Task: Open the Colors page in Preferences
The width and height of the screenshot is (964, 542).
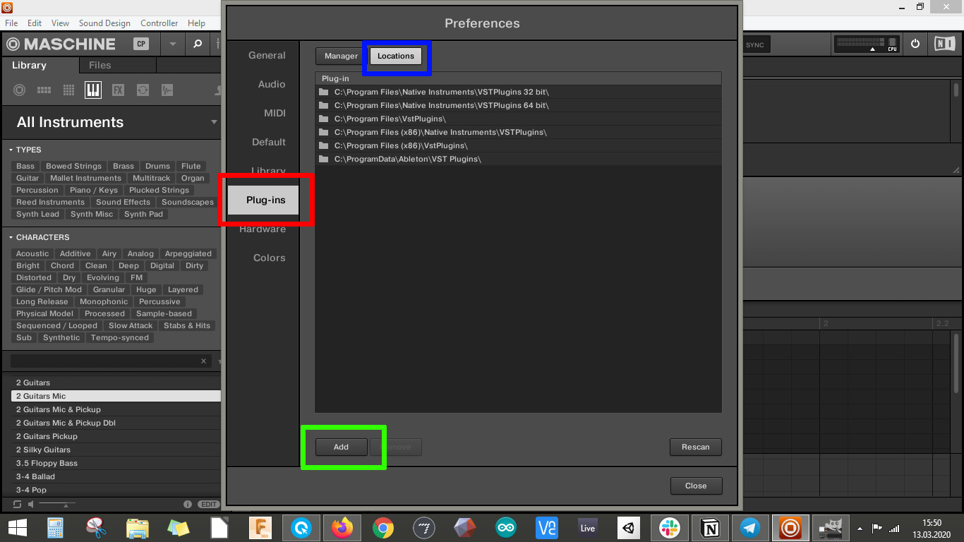Action: coord(269,258)
